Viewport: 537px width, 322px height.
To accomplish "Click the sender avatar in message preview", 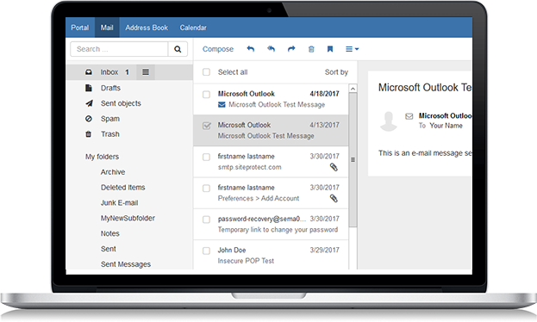I will coord(389,121).
